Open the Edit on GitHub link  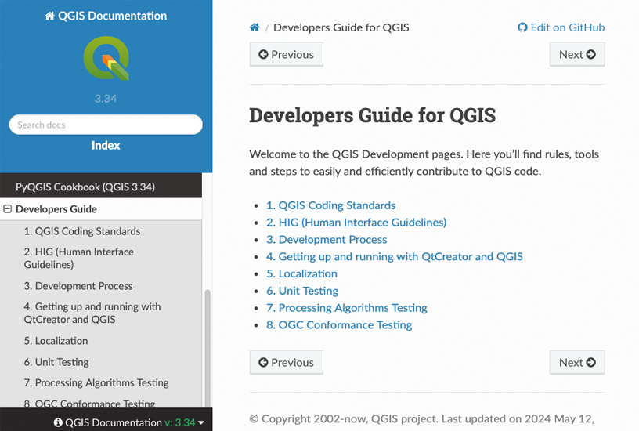pos(561,27)
